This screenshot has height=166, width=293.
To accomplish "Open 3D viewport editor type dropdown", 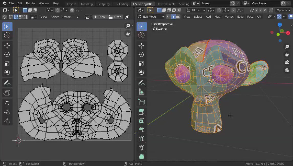I will tap(141, 10).
